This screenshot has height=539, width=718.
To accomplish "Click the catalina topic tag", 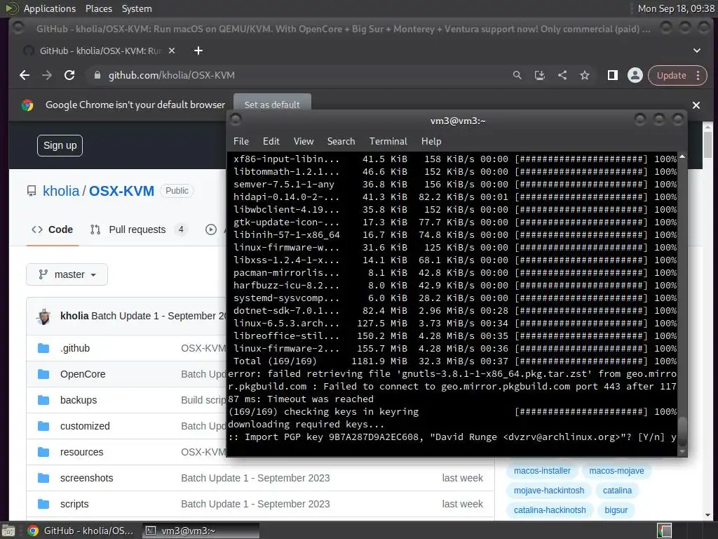I will pyautogui.click(x=617, y=491).
